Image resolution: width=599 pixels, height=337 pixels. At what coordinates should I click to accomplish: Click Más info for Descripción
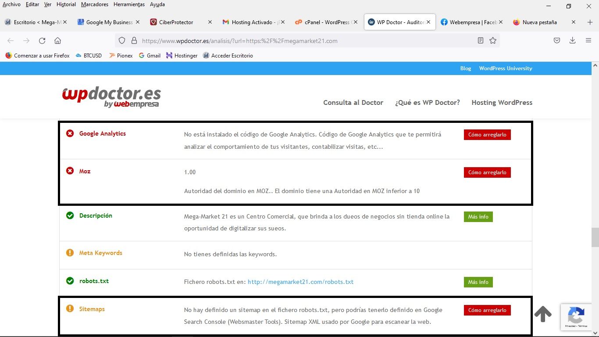click(x=478, y=217)
